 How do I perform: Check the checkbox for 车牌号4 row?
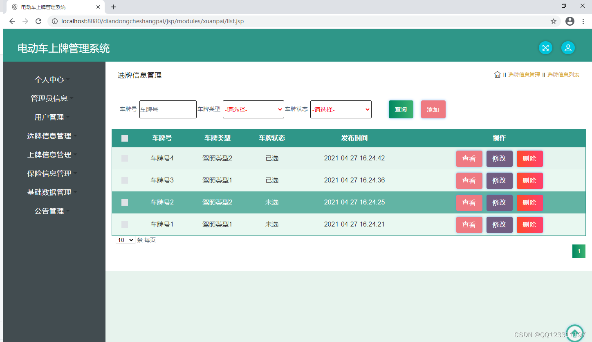click(125, 158)
